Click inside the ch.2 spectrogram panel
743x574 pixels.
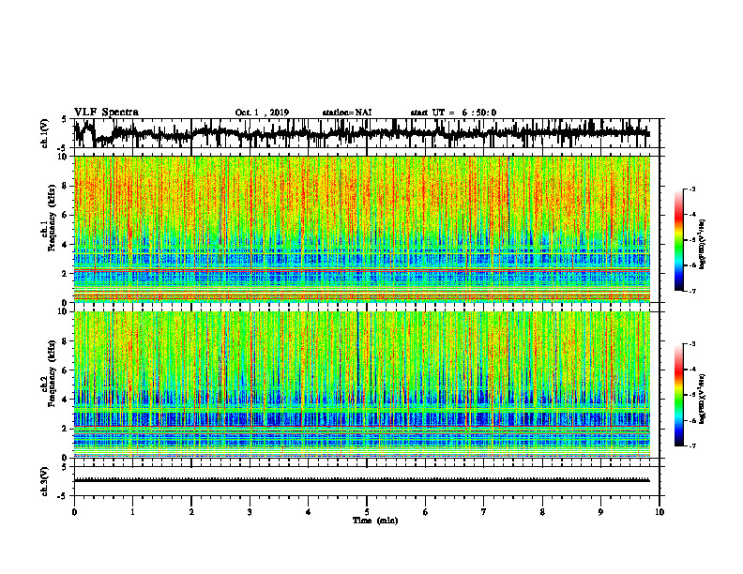pyautogui.click(x=361, y=385)
